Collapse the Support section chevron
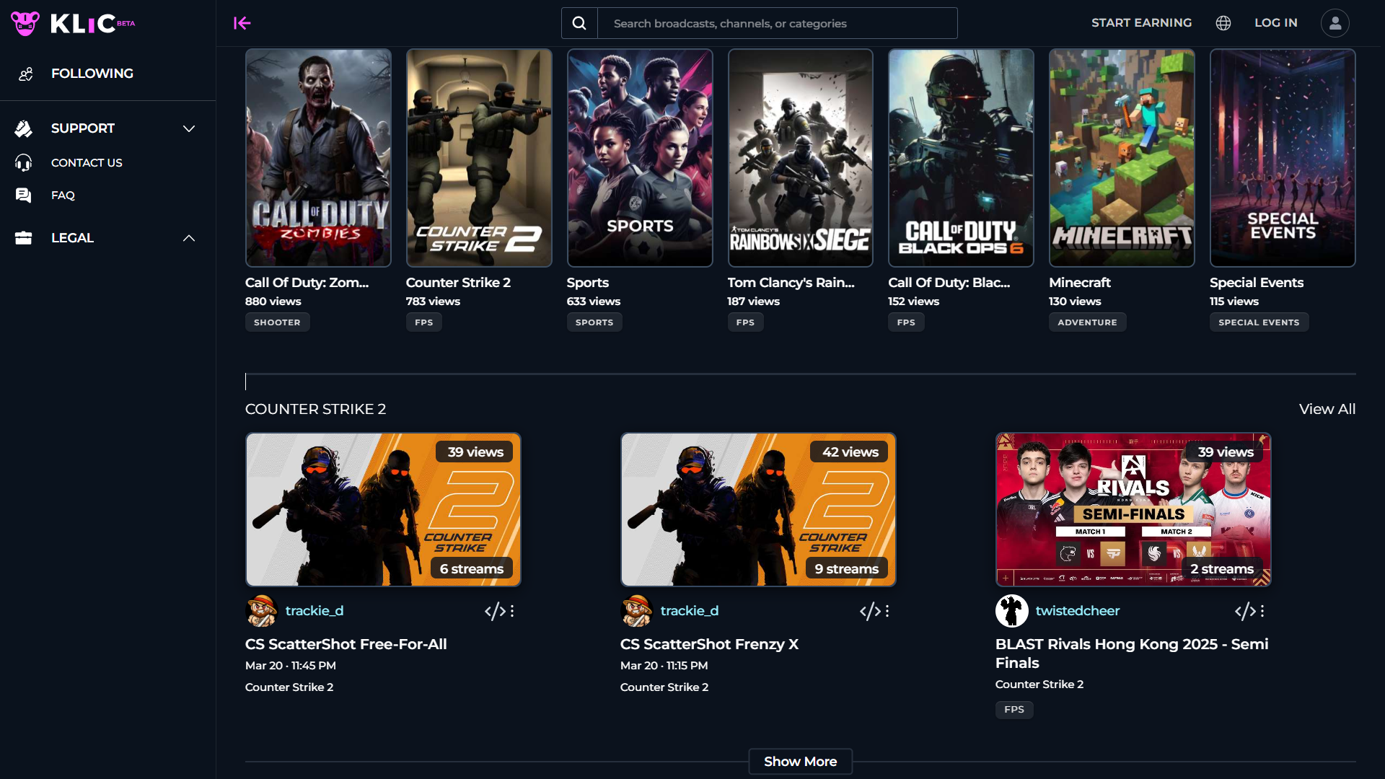Viewport: 1385px width, 779px height. tap(189, 128)
